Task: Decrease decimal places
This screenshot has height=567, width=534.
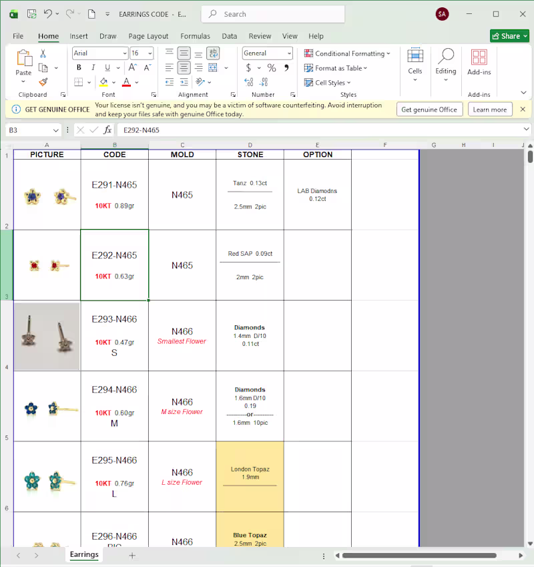Action: [264, 82]
